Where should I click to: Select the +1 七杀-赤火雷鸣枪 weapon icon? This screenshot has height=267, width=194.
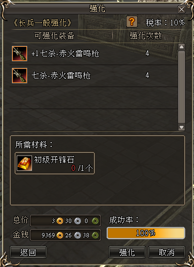coord(20,54)
